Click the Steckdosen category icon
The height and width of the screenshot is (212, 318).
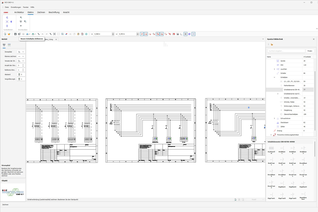tap(278, 123)
